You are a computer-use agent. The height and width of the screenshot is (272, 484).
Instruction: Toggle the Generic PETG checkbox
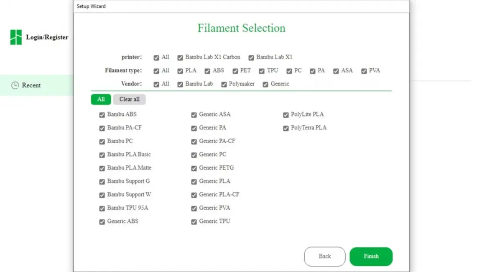194,168
